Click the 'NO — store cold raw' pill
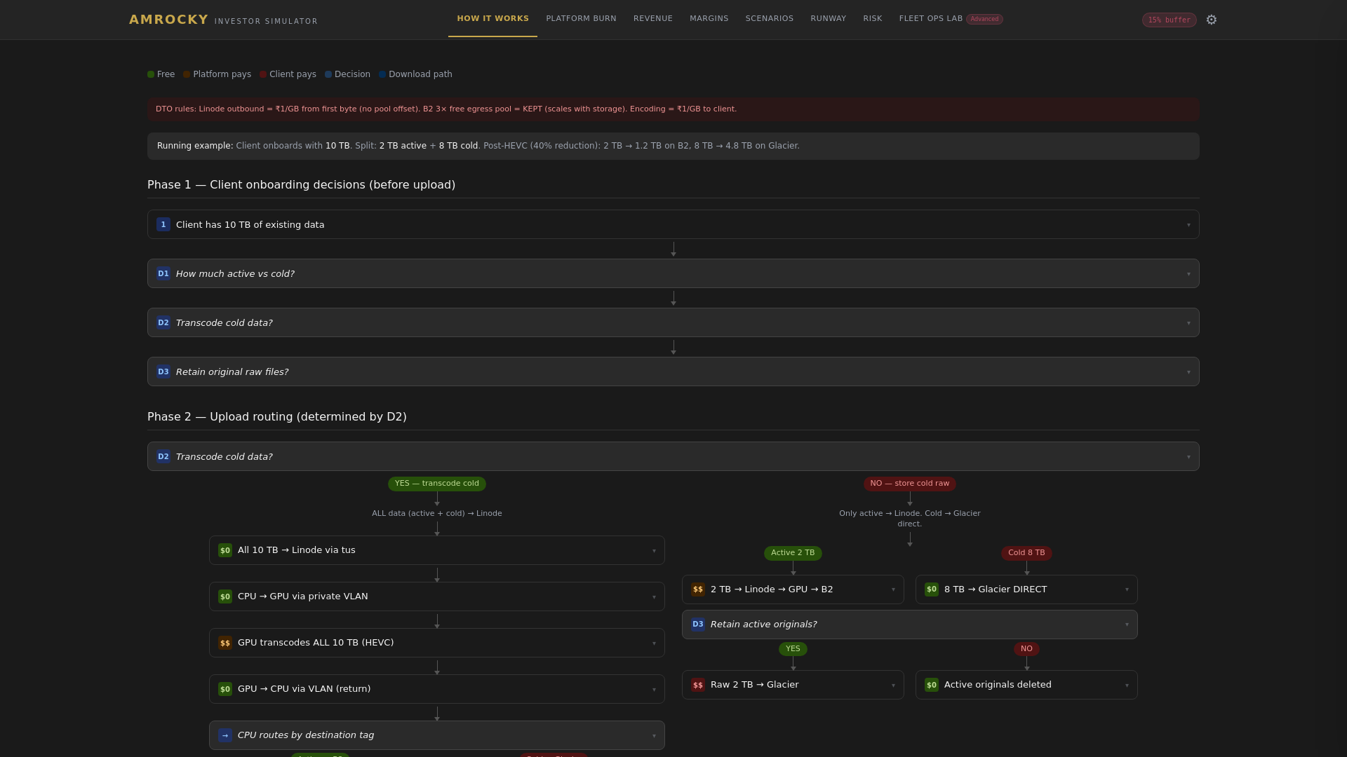Screen dimensions: 1347x757 coord(909,484)
